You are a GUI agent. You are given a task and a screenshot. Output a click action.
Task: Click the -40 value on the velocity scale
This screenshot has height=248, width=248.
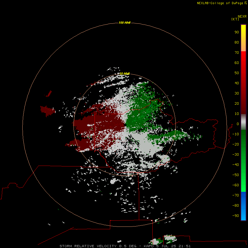[236, 165]
